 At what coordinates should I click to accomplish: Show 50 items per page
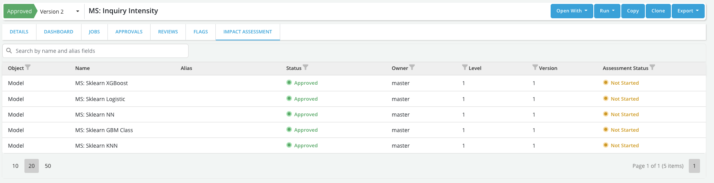pyautogui.click(x=48, y=166)
